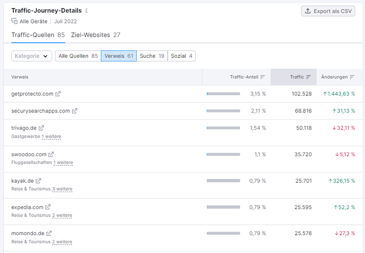Click Export als CSV button
The image size is (365, 253).
click(x=328, y=11)
